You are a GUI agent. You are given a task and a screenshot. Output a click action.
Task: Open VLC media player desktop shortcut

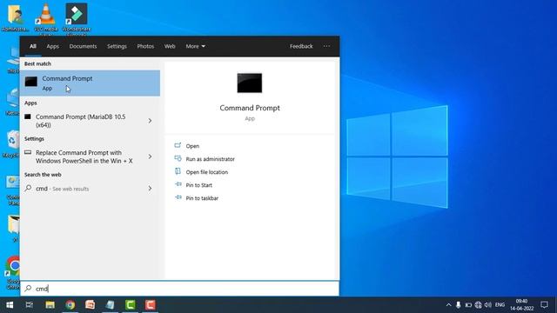pos(46,17)
